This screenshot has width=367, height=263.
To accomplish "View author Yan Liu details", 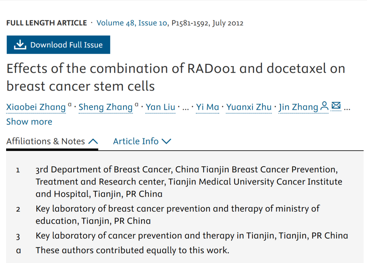I will click(x=160, y=107).
